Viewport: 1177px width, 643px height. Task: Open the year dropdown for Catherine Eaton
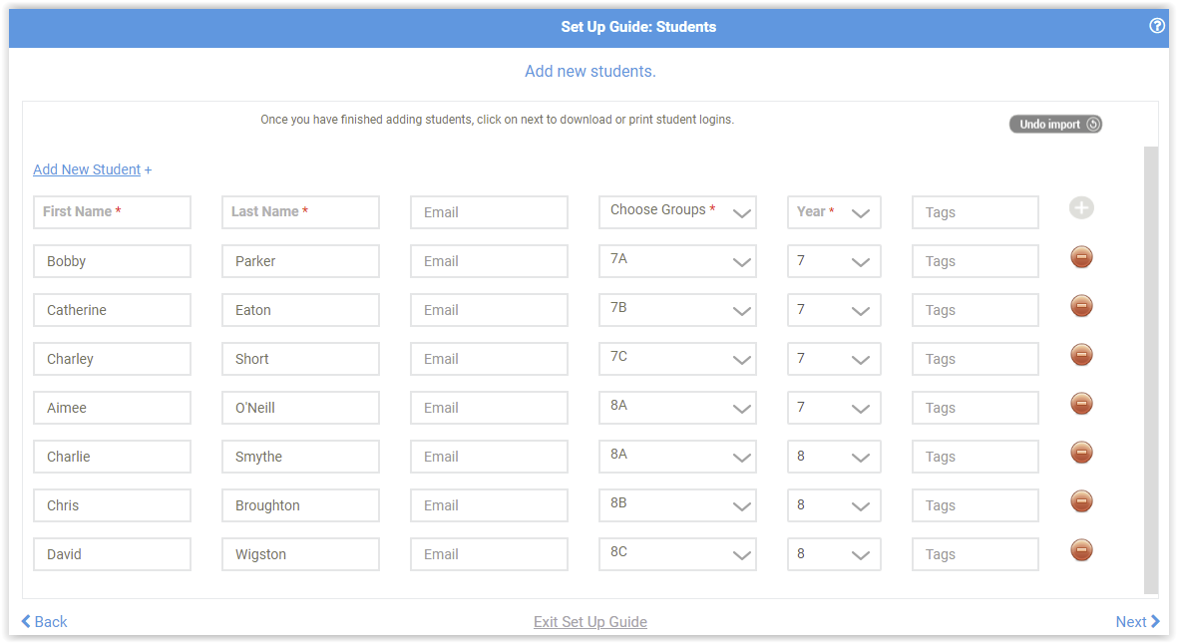tap(834, 310)
